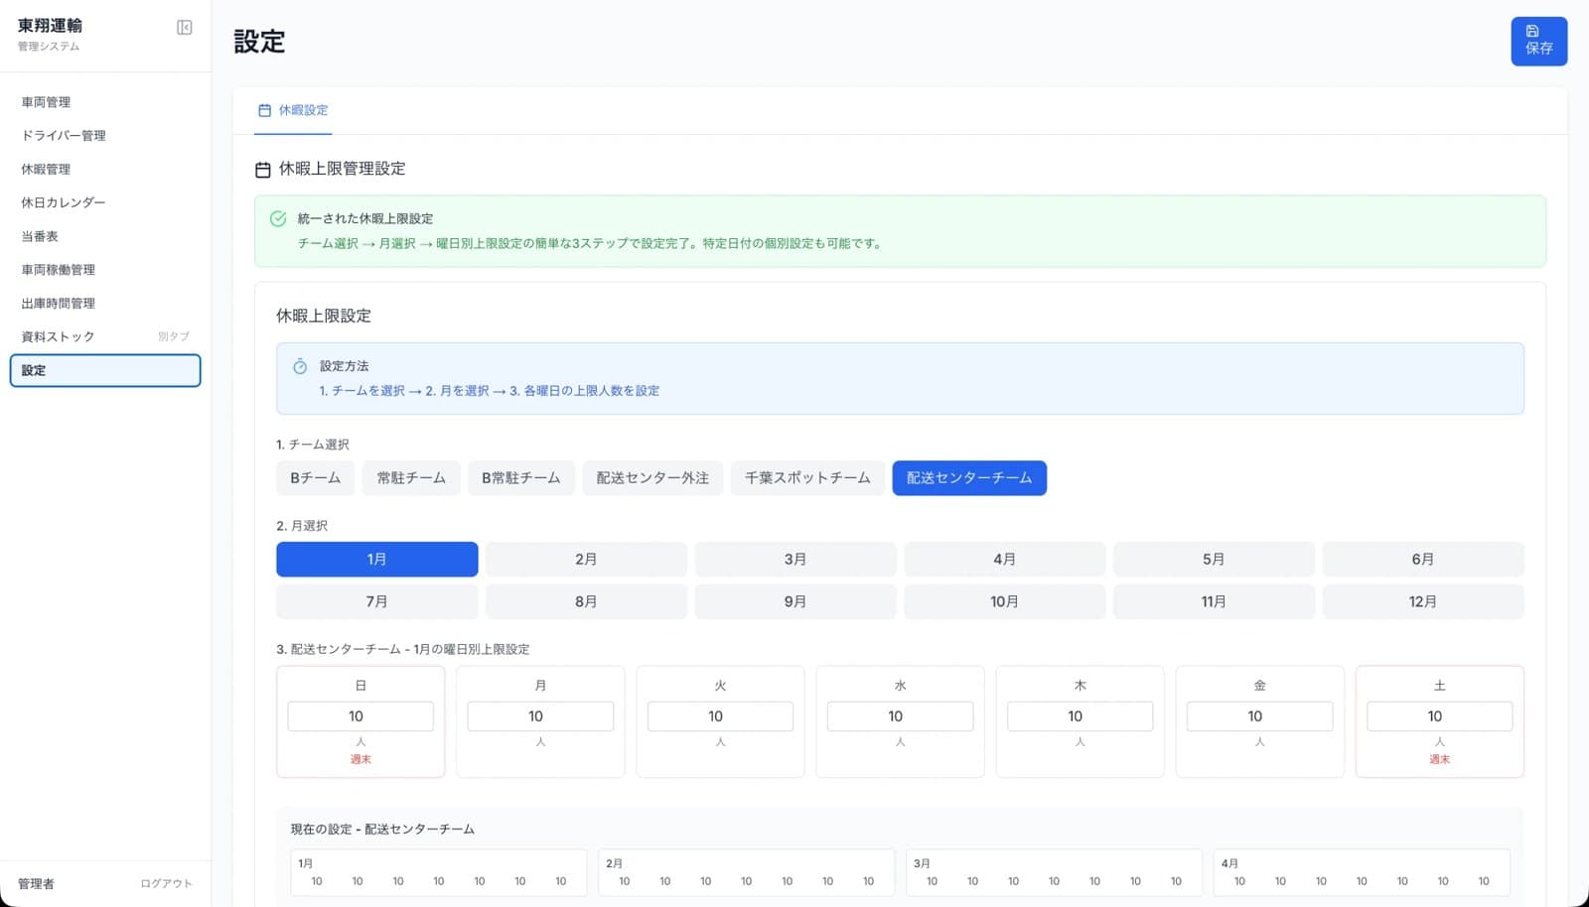
Task: Choose 千葉スポットチーム
Action: [807, 478]
